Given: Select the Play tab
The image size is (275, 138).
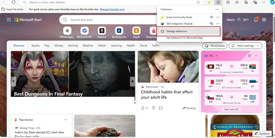Looking at the screenshot, I should [x=47, y=46].
